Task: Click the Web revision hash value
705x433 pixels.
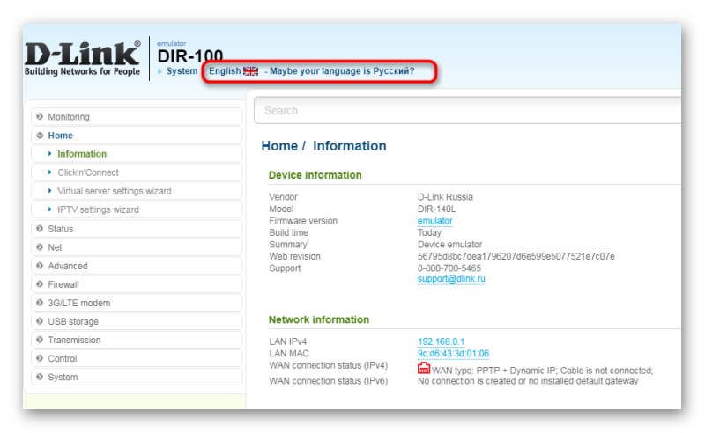Action: pos(516,256)
